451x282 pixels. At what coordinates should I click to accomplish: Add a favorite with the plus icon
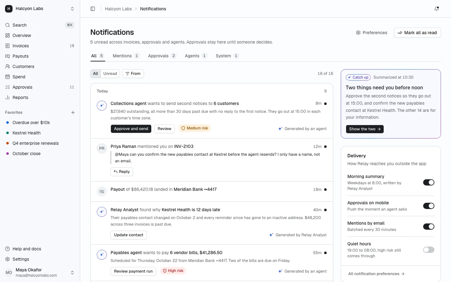[x=73, y=112]
